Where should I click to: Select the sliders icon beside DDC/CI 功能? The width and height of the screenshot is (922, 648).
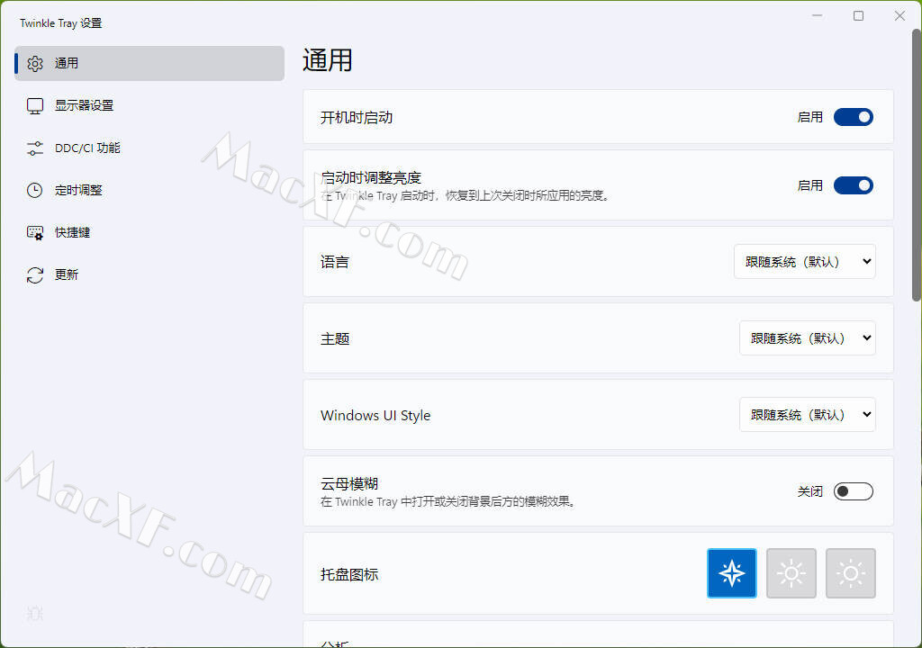click(x=35, y=148)
